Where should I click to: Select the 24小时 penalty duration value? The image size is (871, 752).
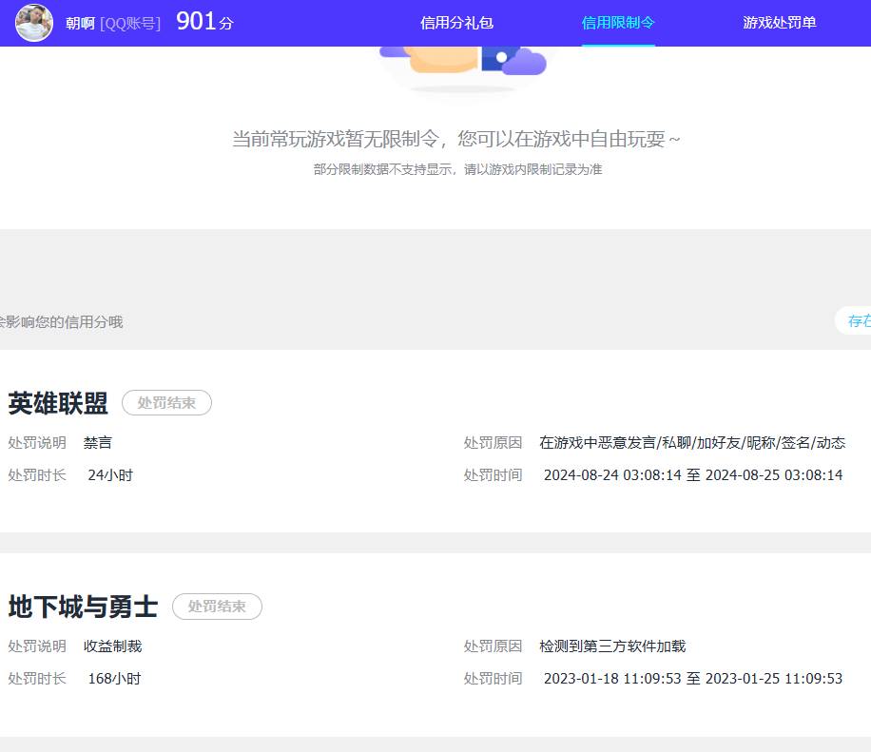coord(110,474)
